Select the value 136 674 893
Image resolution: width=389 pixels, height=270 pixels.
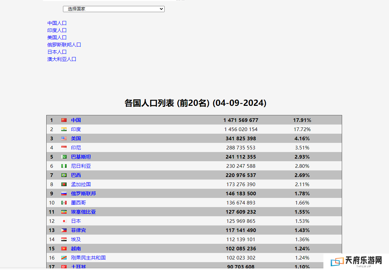click(241, 202)
